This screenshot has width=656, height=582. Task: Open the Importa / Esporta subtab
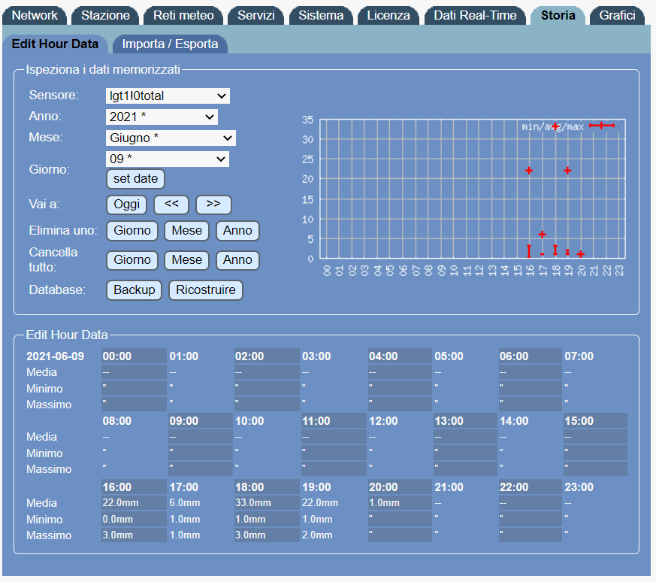[170, 44]
